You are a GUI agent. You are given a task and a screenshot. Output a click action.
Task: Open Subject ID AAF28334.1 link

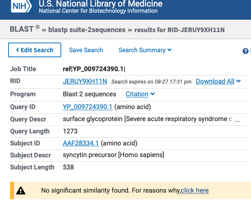(81, 143)
